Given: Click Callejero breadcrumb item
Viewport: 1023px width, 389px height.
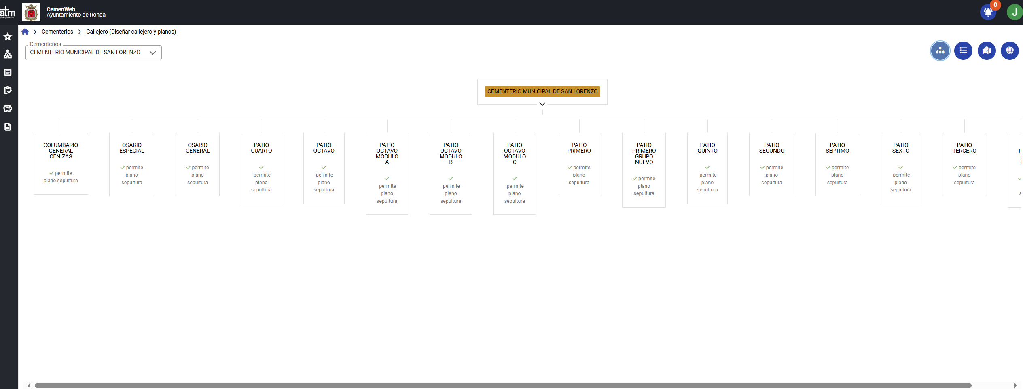Looking at the screenshot, I should tap(131, 32).
